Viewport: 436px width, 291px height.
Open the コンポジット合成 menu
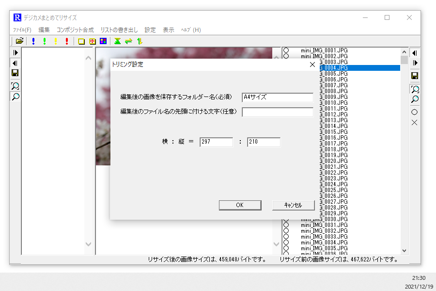[75, 30]
